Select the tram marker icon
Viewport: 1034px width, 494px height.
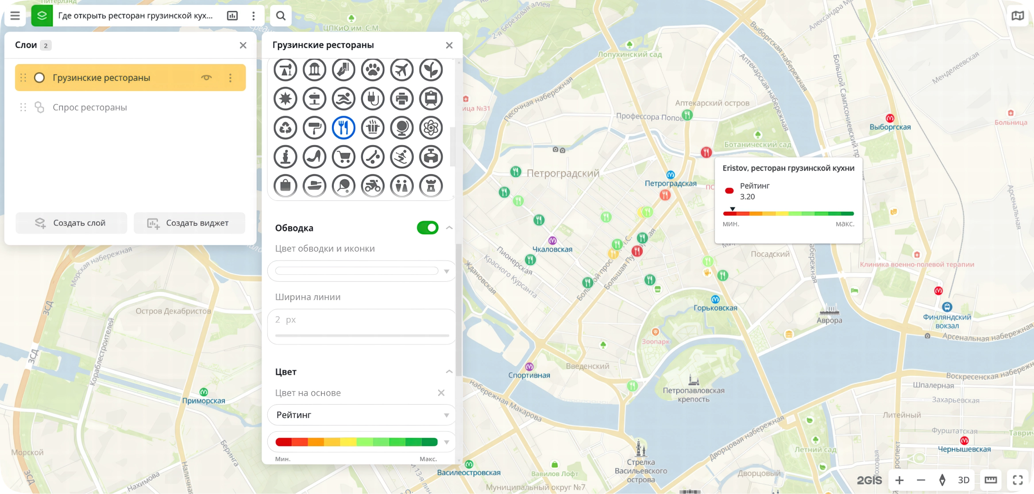(x=431, y=99)
